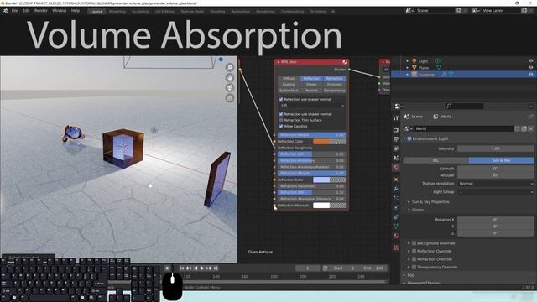Toggle the Subsurface button on Uber node
Viewport: 537px width, 302px height.
pyautogui.click(x=289, y=91)
